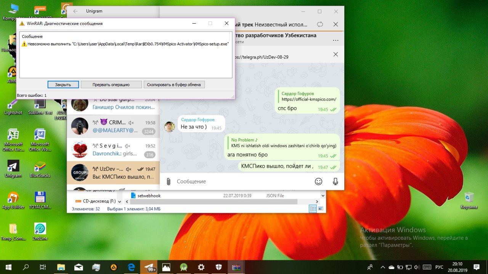The image size is (488, 274).
Task: Open Microsoft Office Excel desktop shortcut
Action: click(x=13, y=140)
